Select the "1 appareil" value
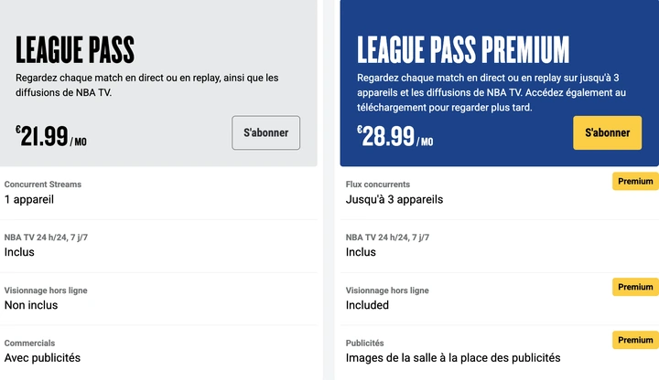Image resolution: width=659 pixels, height=380 pixels. 29,199
